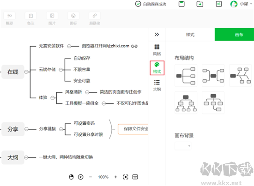Select the 不限容量 node
254x186 pixels.
[82, 69]
